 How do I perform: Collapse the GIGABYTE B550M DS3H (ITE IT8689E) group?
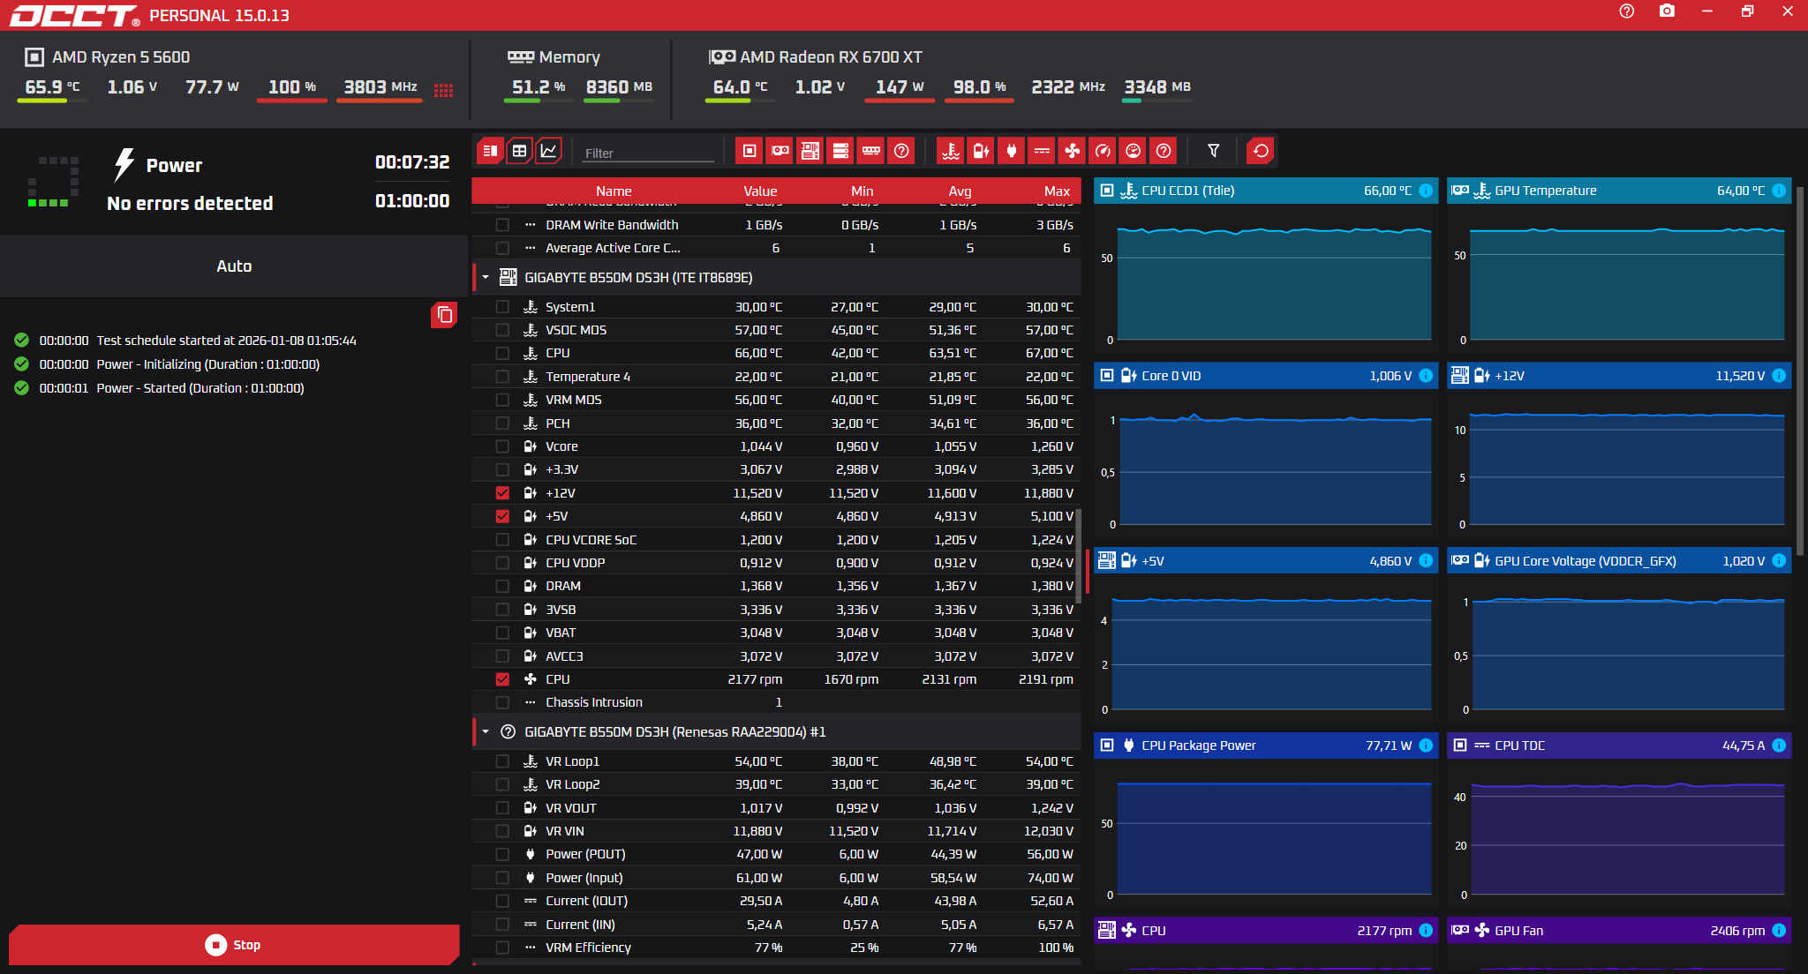[486, 278]
